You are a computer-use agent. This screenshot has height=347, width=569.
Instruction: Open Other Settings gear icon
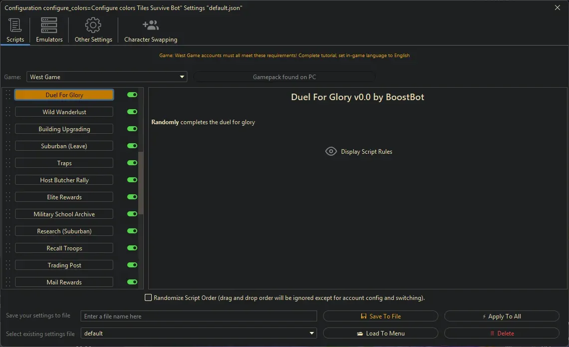(x=93, y=25)
